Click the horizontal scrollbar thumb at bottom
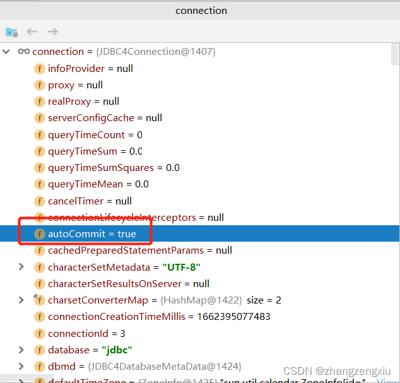Viewport: 400px width, 383px height. click(26, 379)
